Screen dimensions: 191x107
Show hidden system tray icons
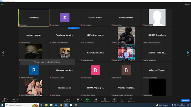[x=170, y=105]
